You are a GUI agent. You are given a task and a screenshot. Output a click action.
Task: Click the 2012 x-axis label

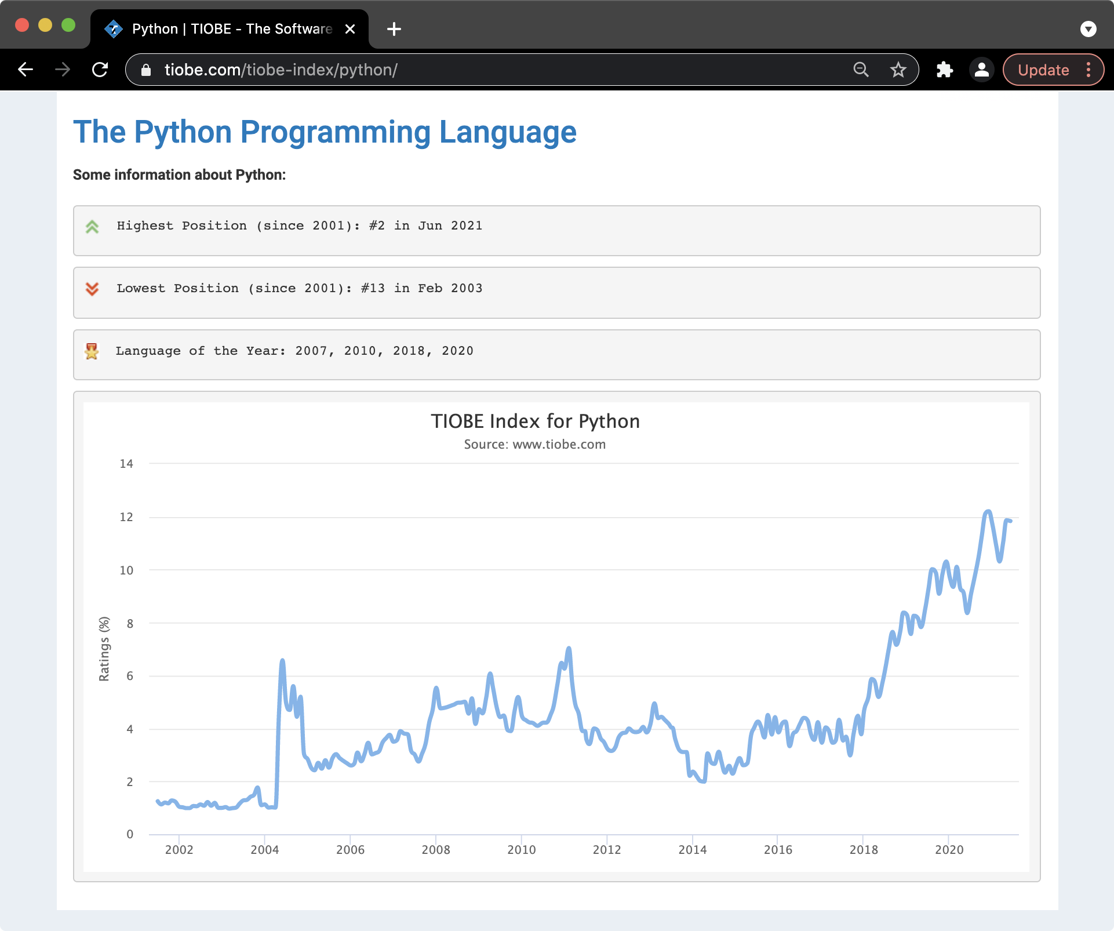[x=607, y=850]
